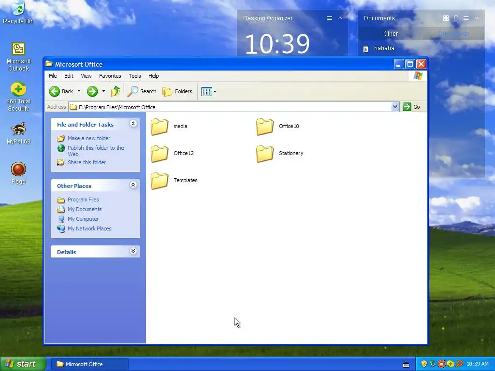Go to Program Files in Other Places
The width and height of the screenshot is (495, 371).
point(83,200)
